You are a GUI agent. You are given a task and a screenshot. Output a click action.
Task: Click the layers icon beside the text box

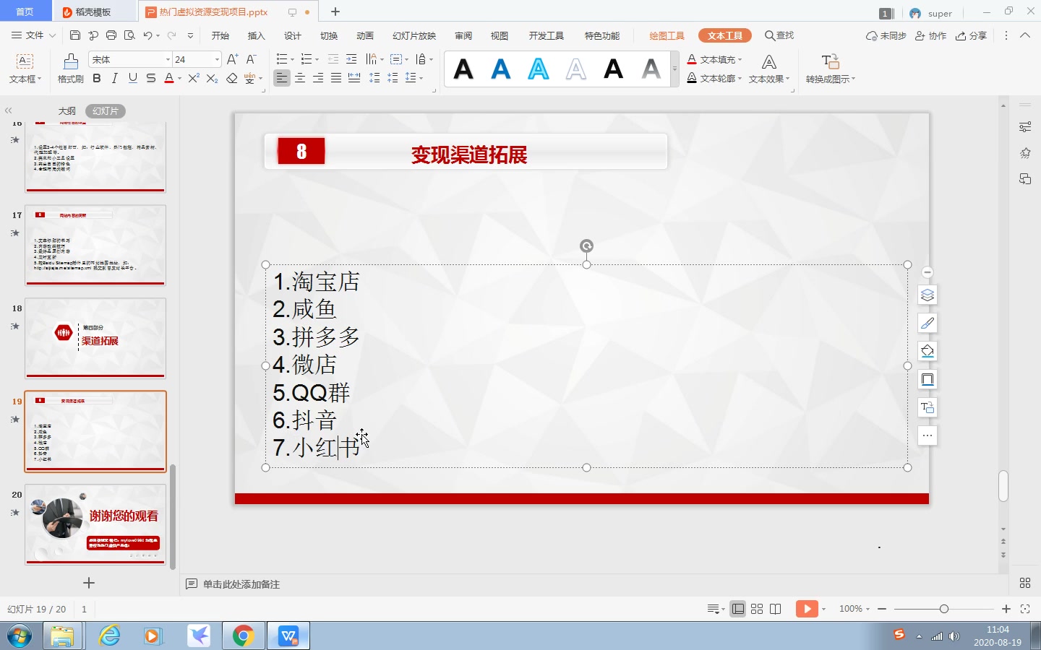coord(928,295)
